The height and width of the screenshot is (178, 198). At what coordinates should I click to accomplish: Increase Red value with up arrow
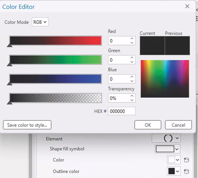click(x=132, y=39)
